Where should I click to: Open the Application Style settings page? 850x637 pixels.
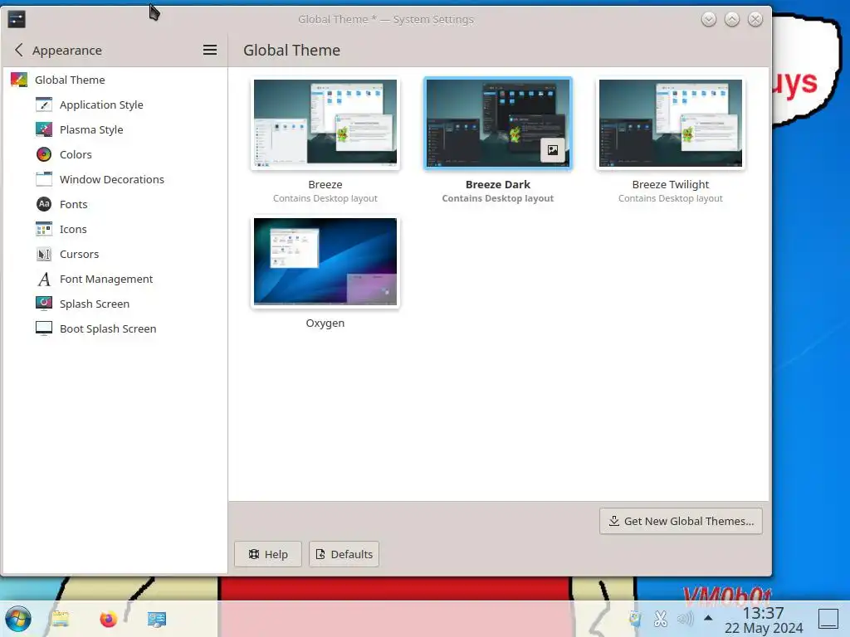101,105
